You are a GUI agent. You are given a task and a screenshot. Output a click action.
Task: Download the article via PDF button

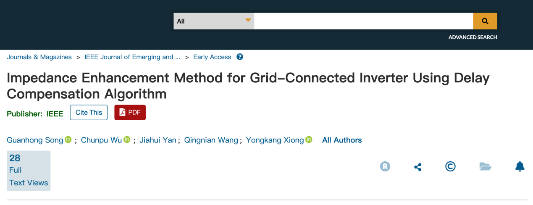pos(130,112)
